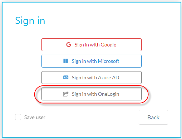The image size is (182, 139).
Task: Click the Sign in heading text
Action: point(30,21)
